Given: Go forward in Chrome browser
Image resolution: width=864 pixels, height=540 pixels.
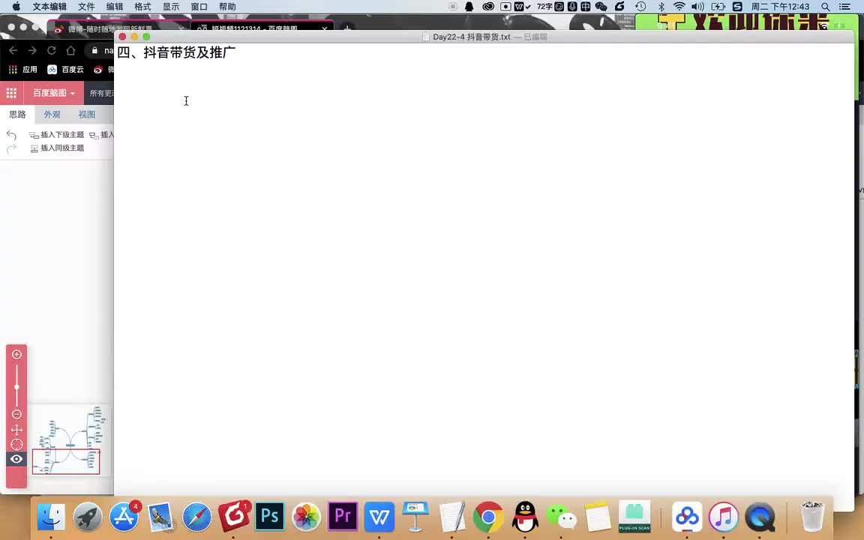Looking at the screenshot, I should [32, 51].
